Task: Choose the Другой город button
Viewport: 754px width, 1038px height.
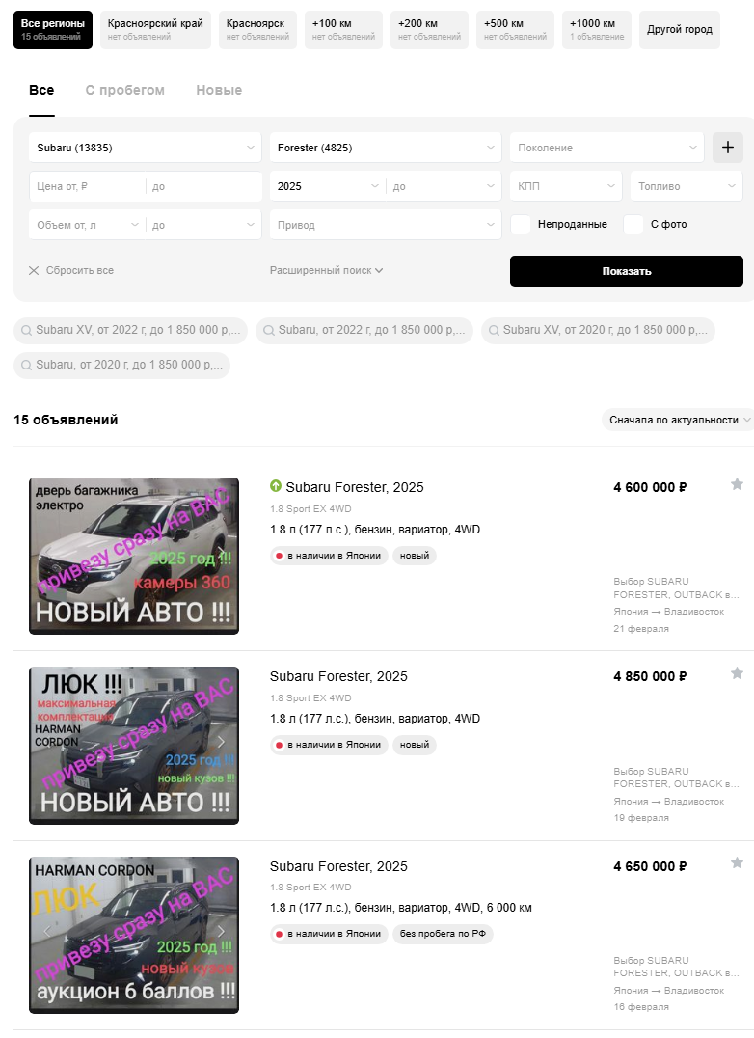Action: point(679,29)
